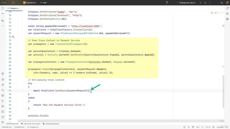Run the OrderService configuration play icon
The width and height of the screenshot is (230, 129).
201,3
